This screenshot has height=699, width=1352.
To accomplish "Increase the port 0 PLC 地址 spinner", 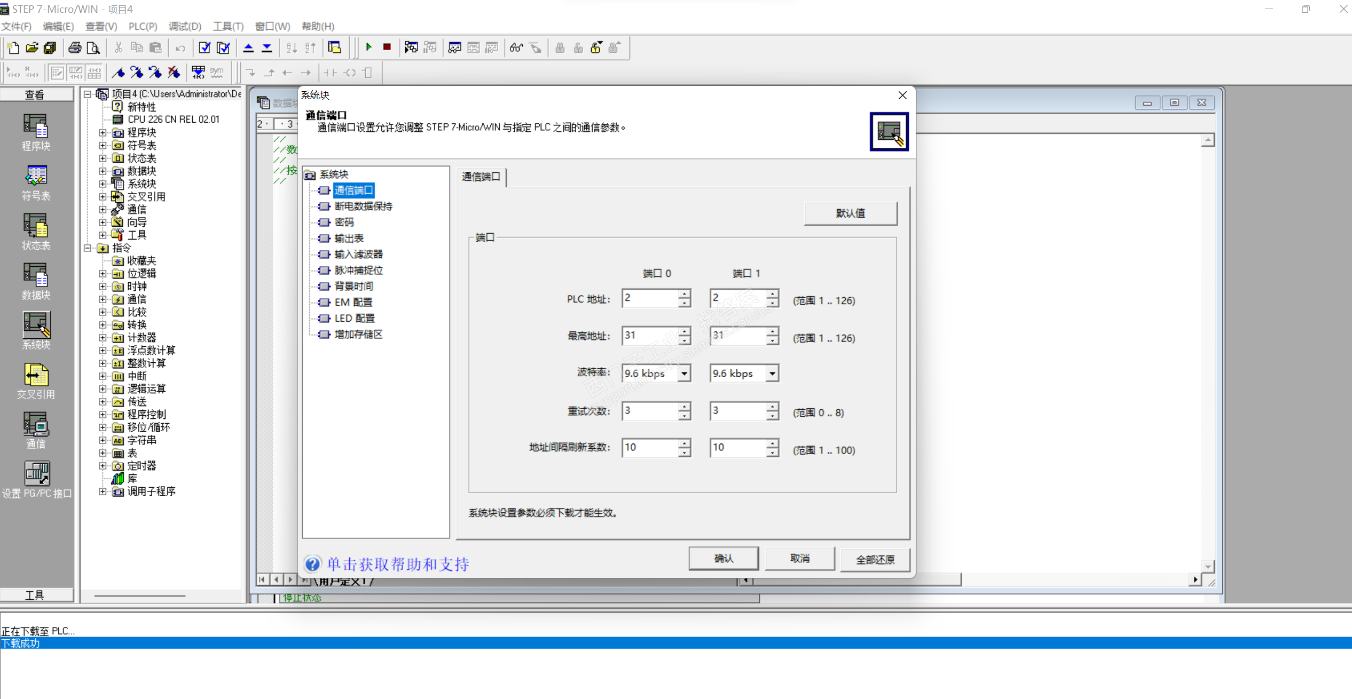I will 684,293.
